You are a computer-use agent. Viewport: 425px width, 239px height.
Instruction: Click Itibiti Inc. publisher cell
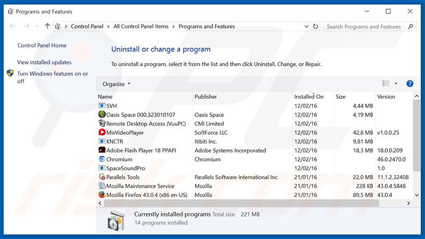coord(206,141)
